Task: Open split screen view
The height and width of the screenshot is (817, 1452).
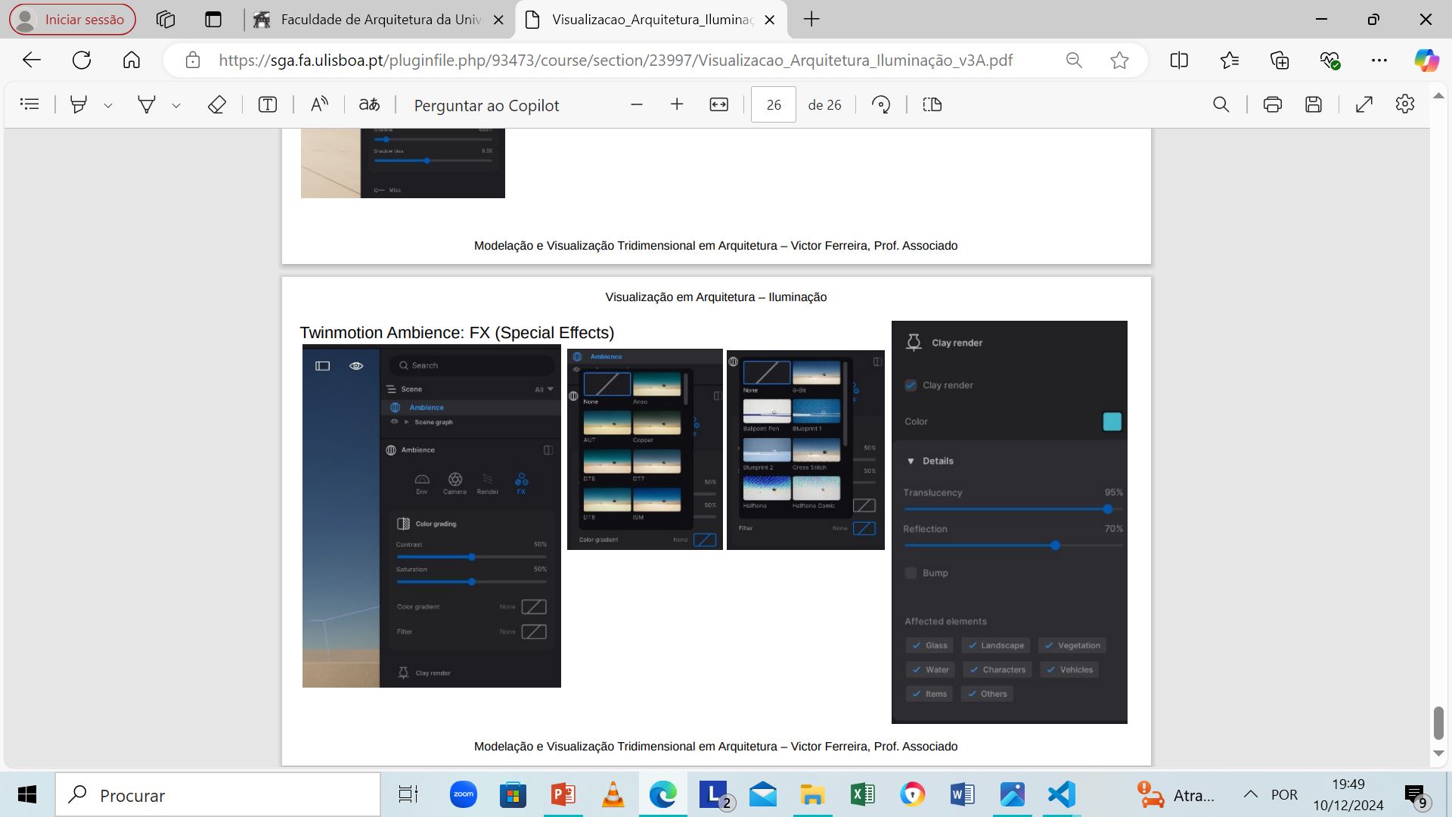Action: [x=1179, y=60]
